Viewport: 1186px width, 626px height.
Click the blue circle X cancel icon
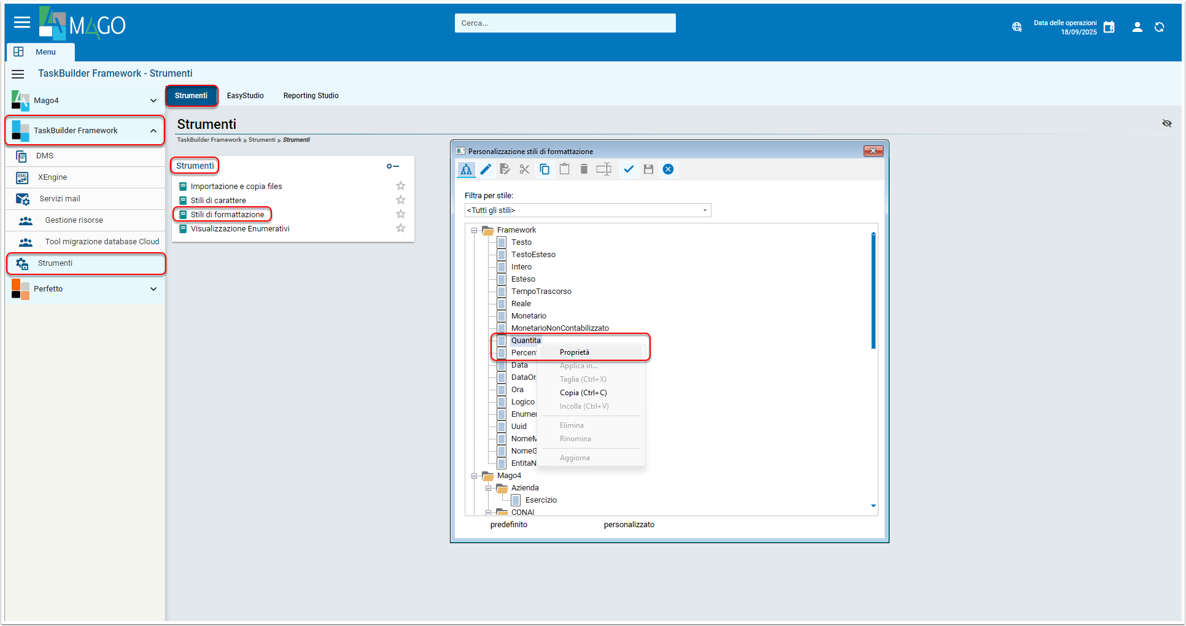(x=669, y=169)
